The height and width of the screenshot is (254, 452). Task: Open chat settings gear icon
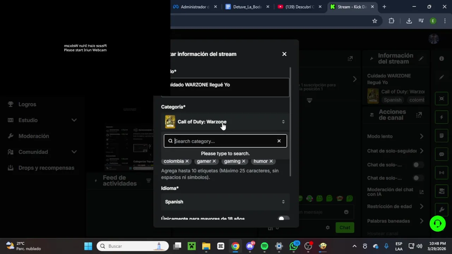(x=328, y=228)
